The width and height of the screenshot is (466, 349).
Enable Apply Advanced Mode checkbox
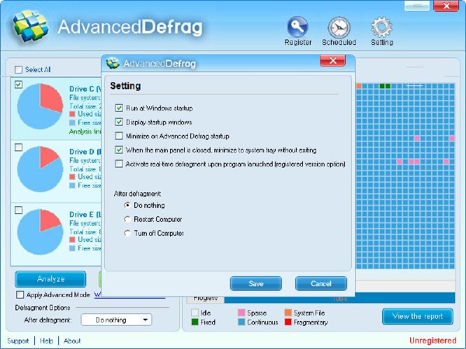[x=20, y=295]
